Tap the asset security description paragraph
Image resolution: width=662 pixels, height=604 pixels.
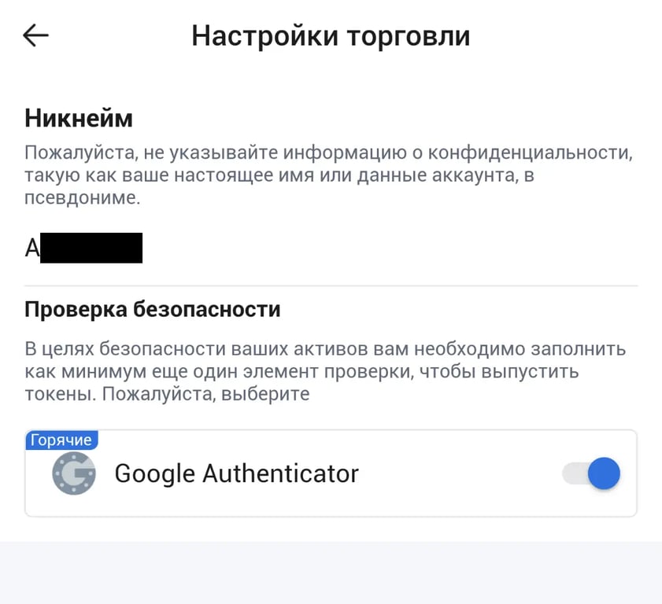[x=325, y=371]
